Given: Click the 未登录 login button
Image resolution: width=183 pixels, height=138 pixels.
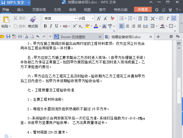Looking at the screenshot, I should [143, 10].
